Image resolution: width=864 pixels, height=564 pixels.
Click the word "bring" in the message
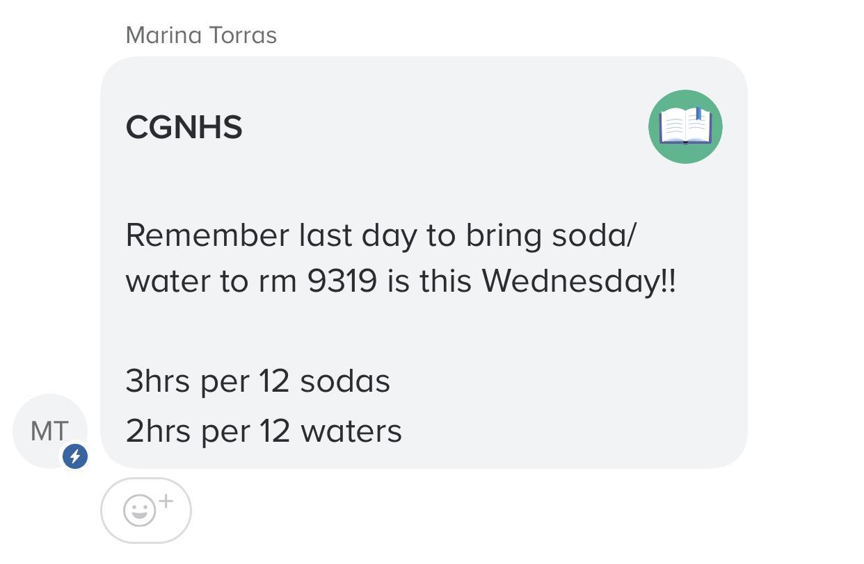(503, 235)
